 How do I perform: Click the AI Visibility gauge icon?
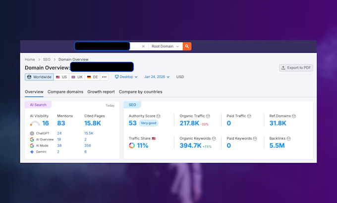[35, 123]
